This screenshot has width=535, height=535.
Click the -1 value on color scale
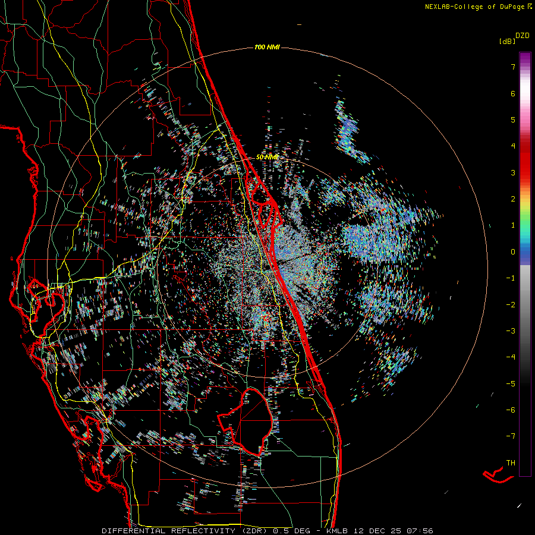511,278
